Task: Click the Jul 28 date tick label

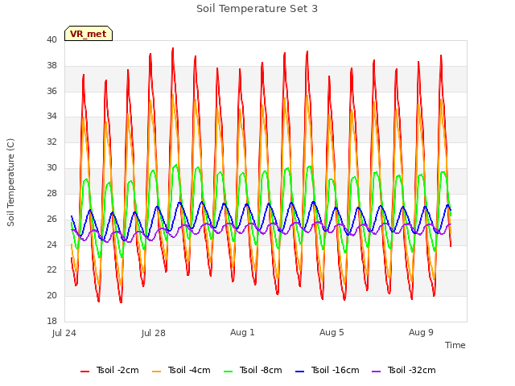Action: tap(154, 333)
